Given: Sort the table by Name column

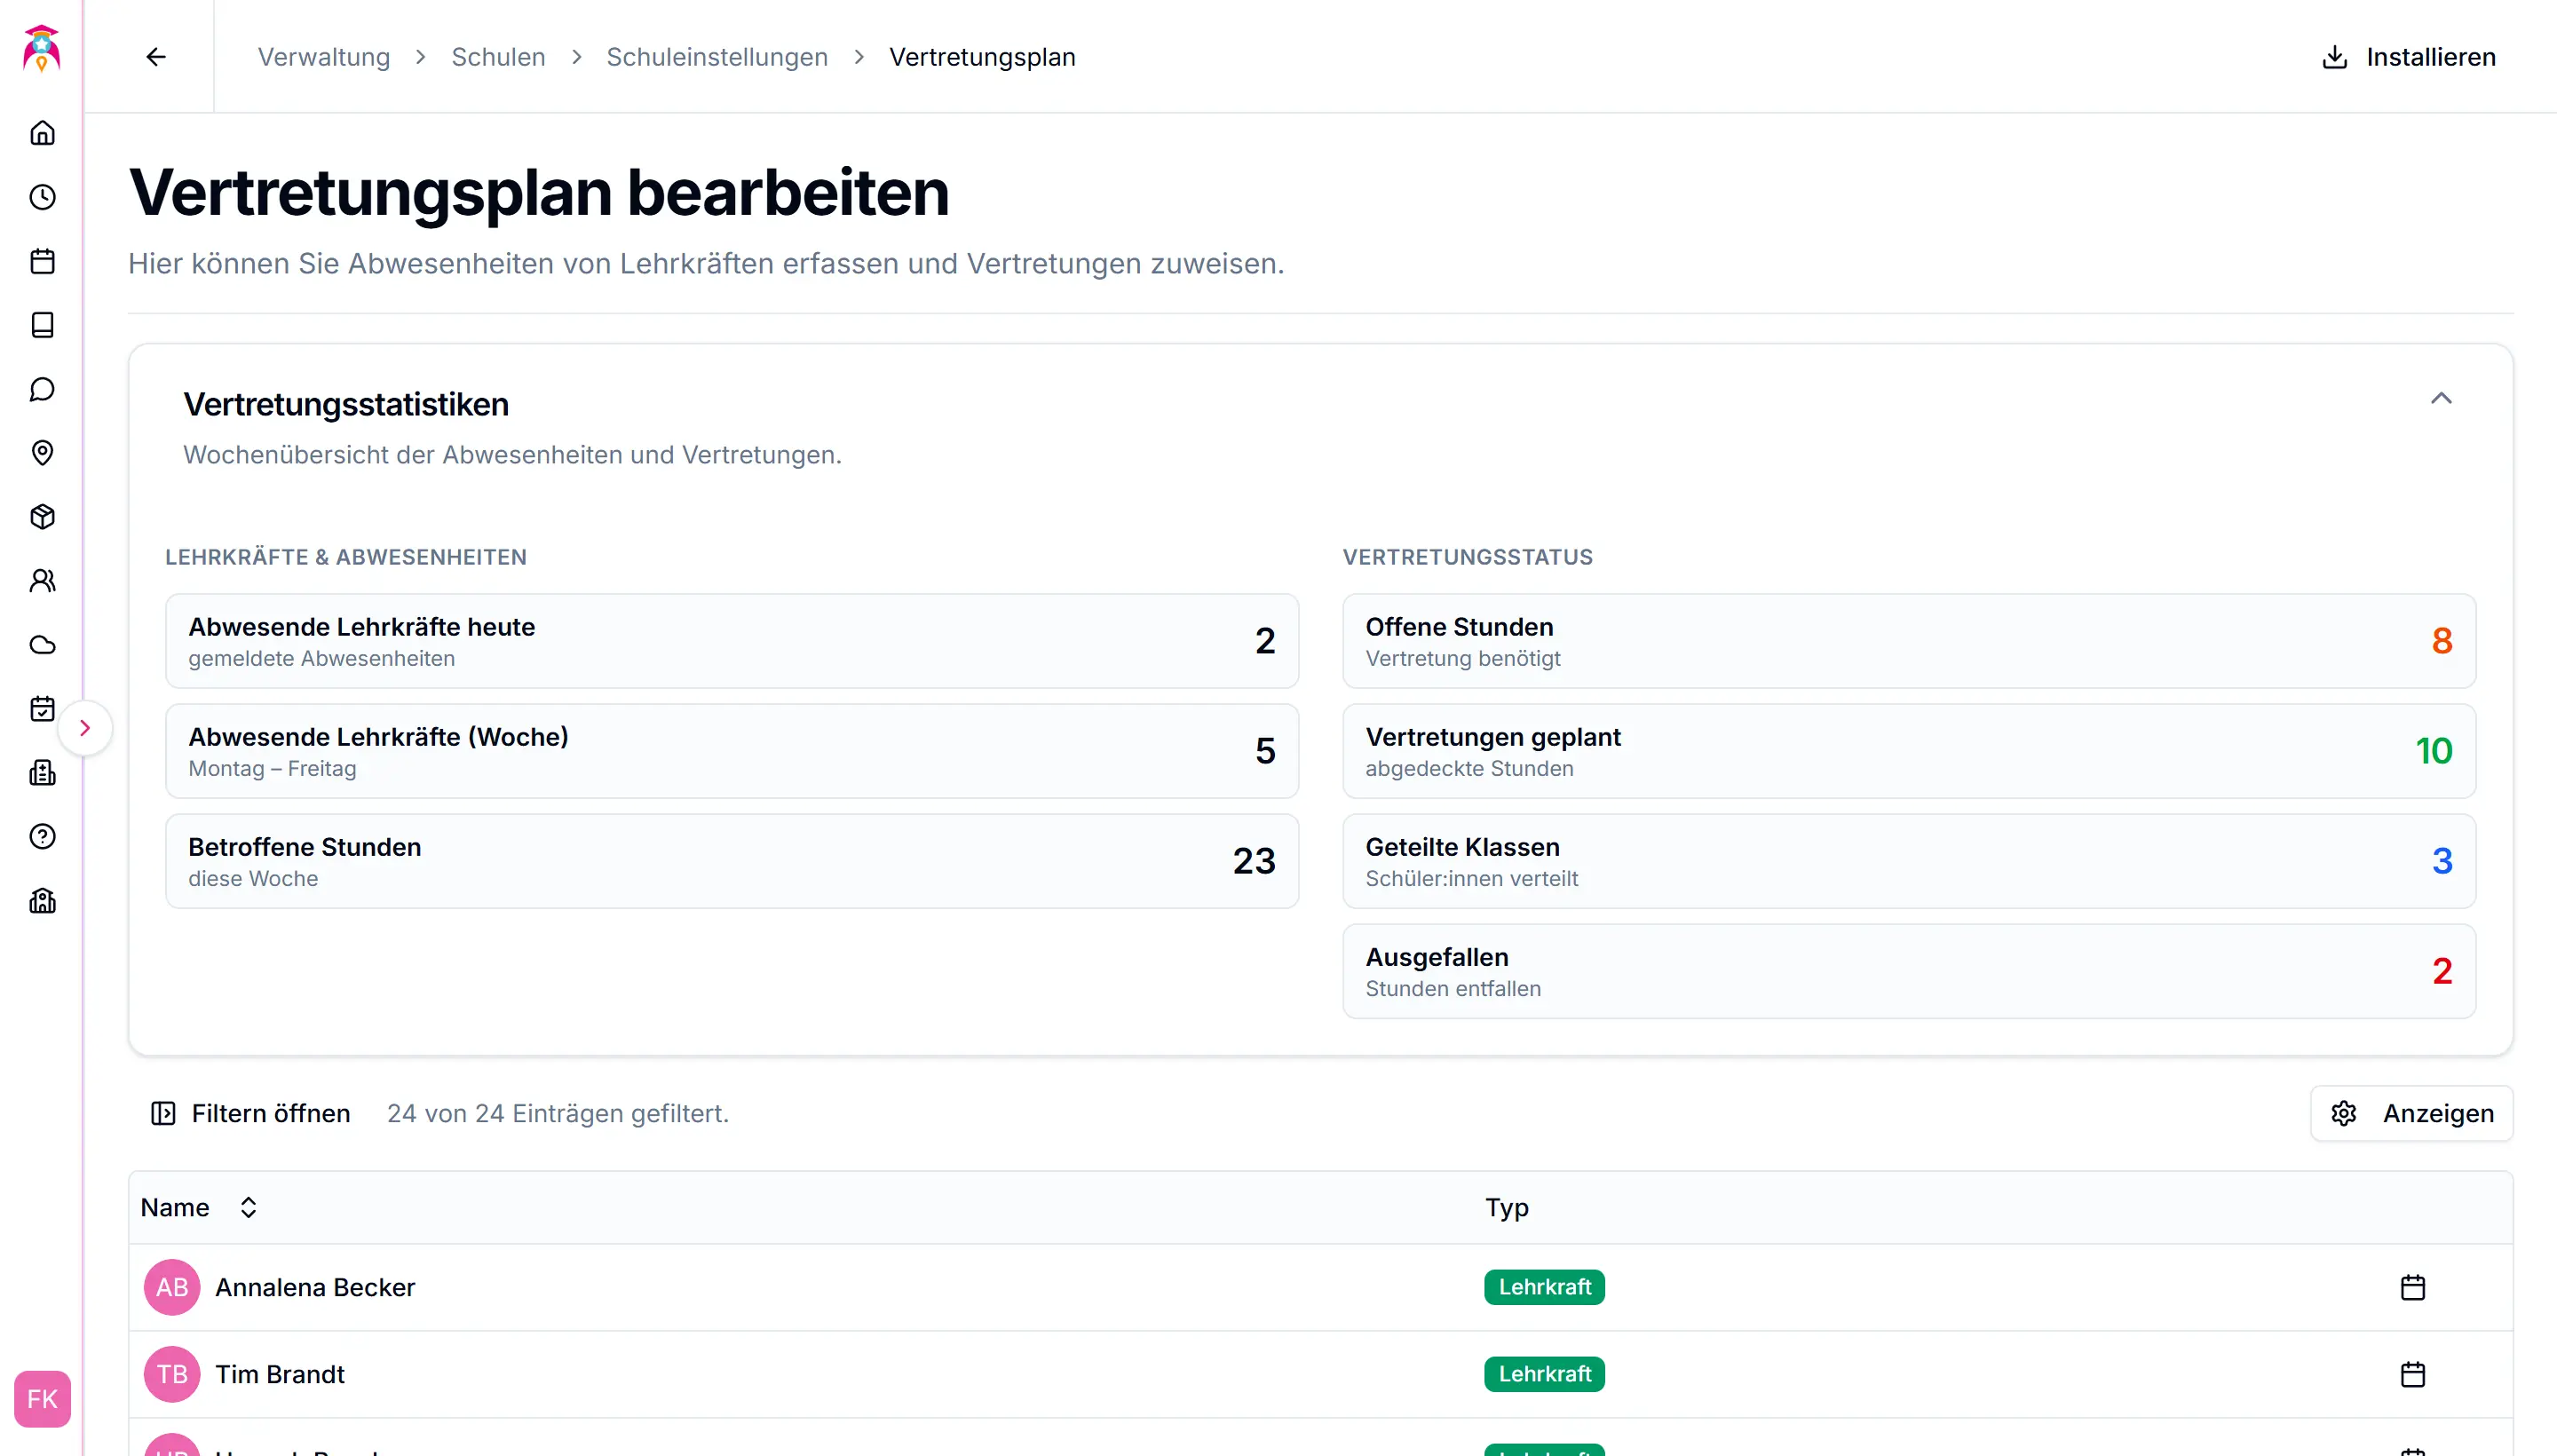Looking at the screenshot, I should [248, 1207].
